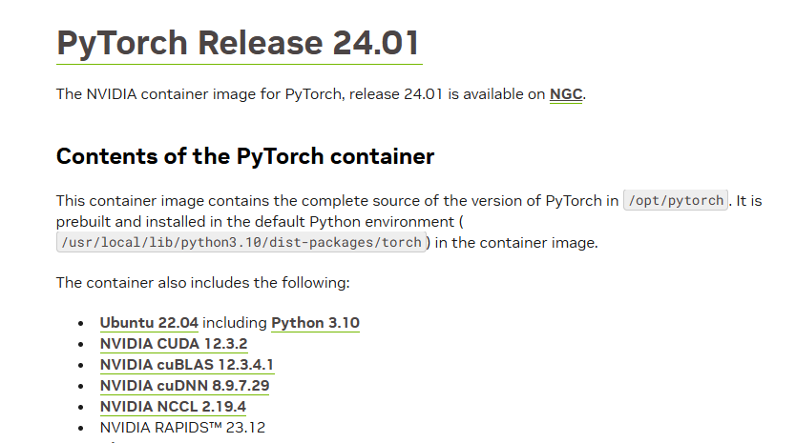The height and width of the screenshot is (443, 796).
Task: Visit the NVIDIA cuBLAS 12.3.4.1 link
Action: pos(187,365)
